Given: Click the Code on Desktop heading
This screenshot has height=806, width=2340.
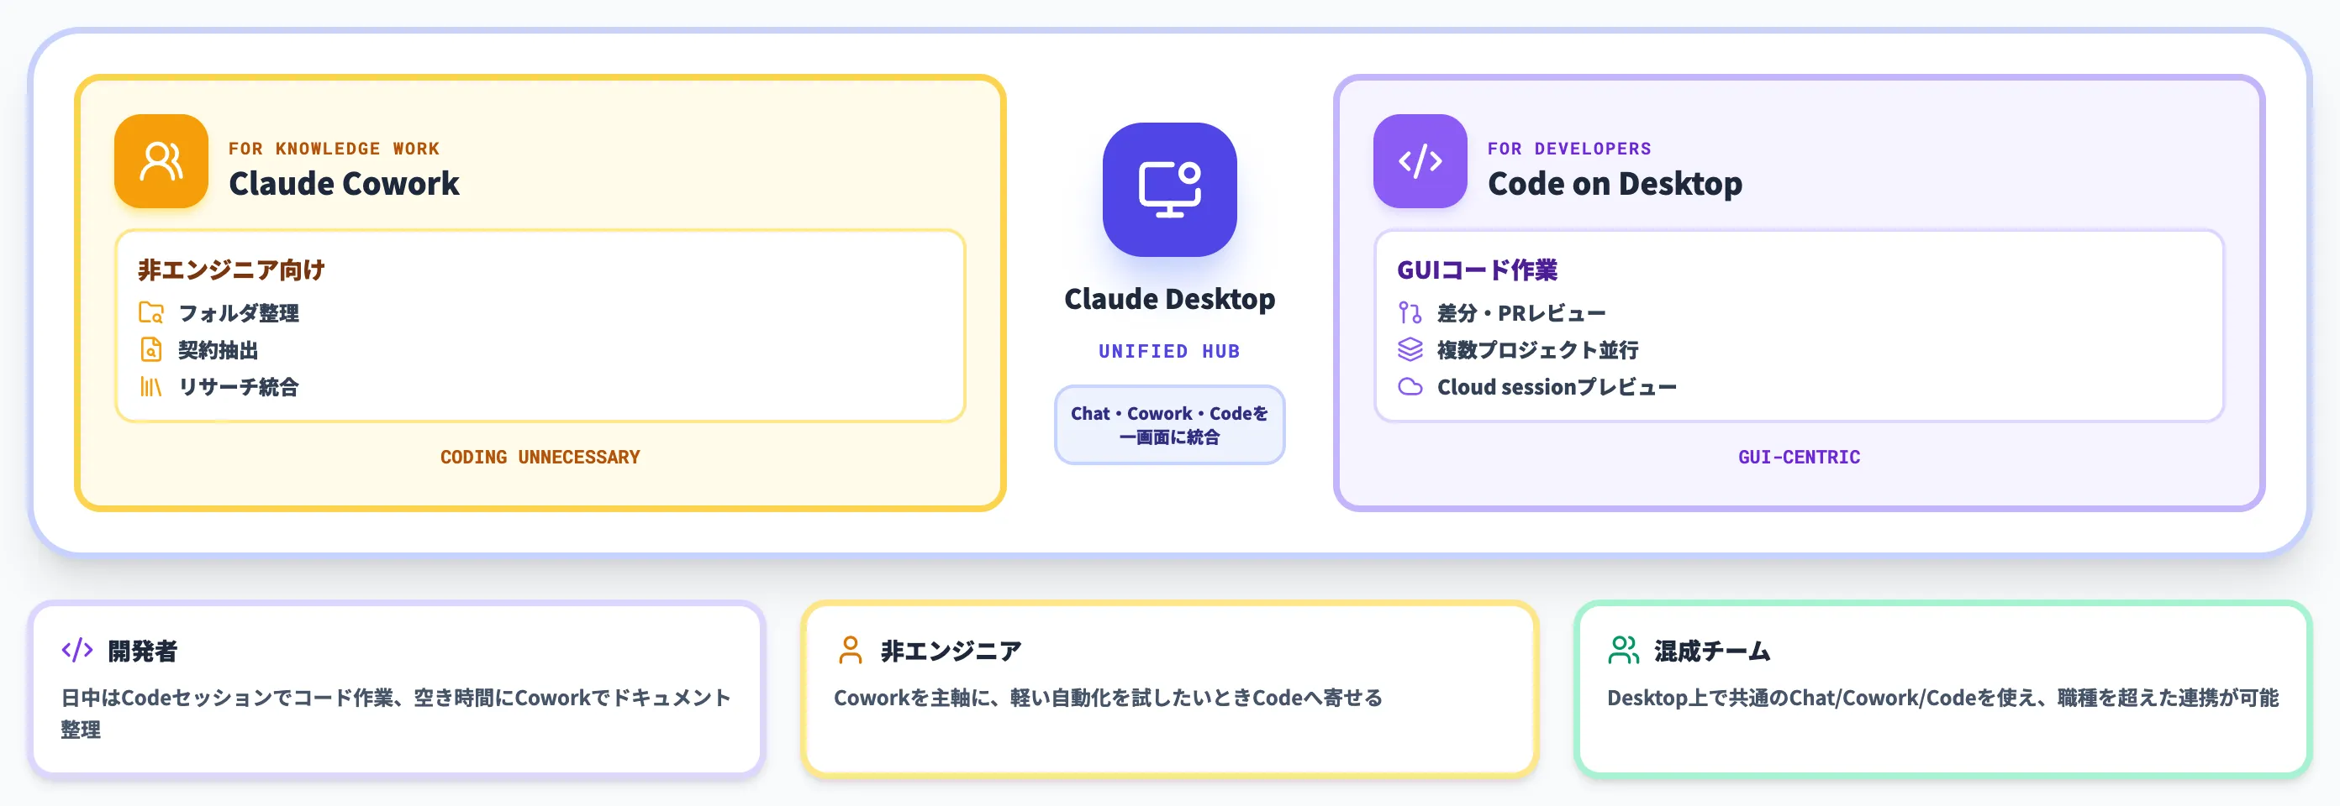Looking at the screenshot, I should [x=1614, y=183].
